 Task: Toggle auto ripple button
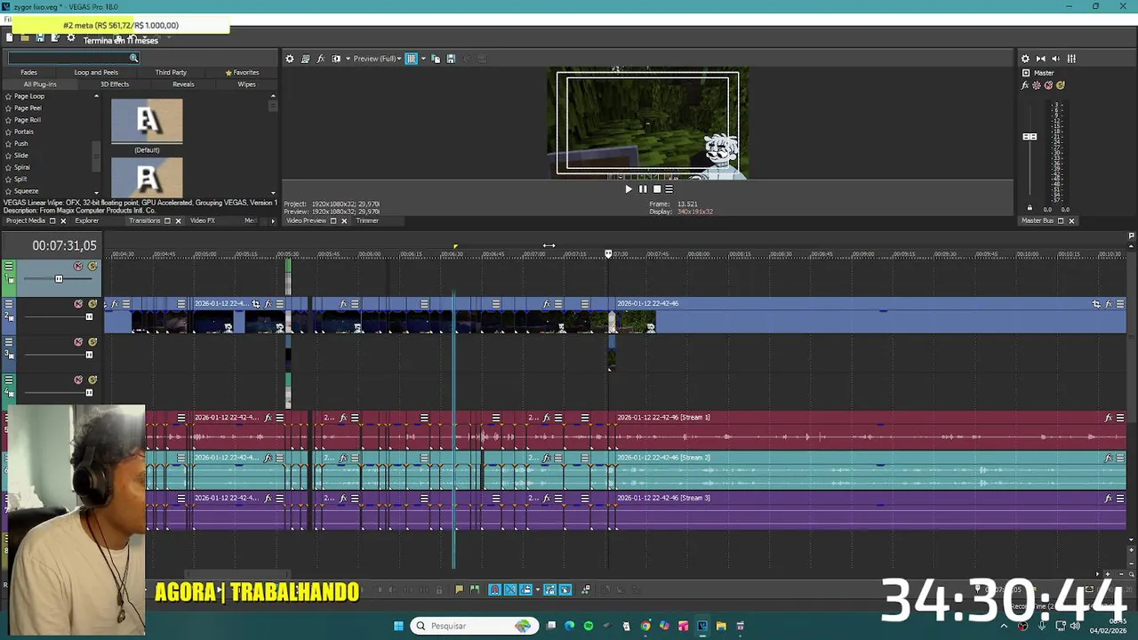(x=525, y=589)
